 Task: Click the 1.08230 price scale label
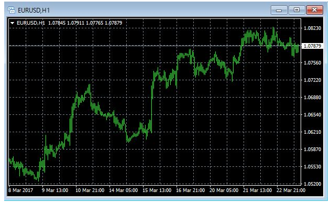313,28
